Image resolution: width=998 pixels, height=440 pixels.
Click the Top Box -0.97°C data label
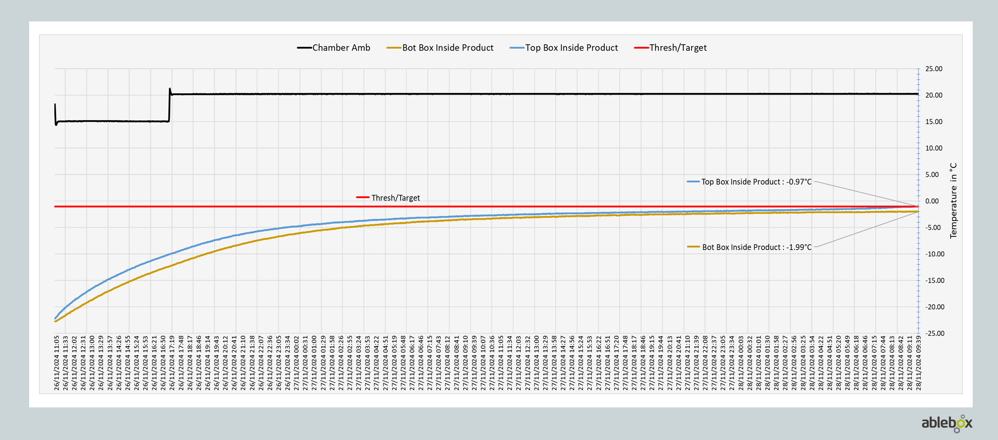756,182
